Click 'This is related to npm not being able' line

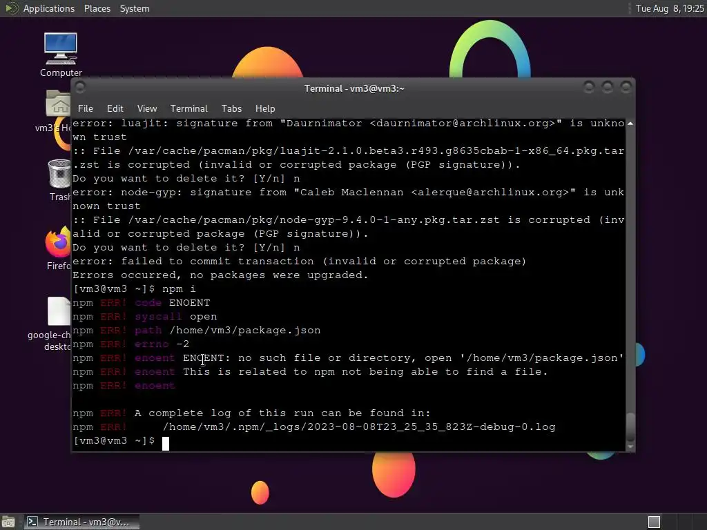310,372
